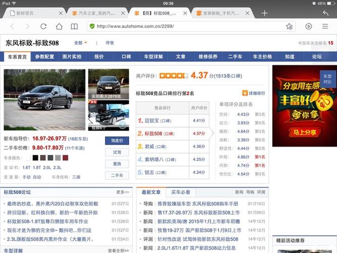Click the 试驾 button
Viewport: 337px width, 253px height.
tap(117, 152)
